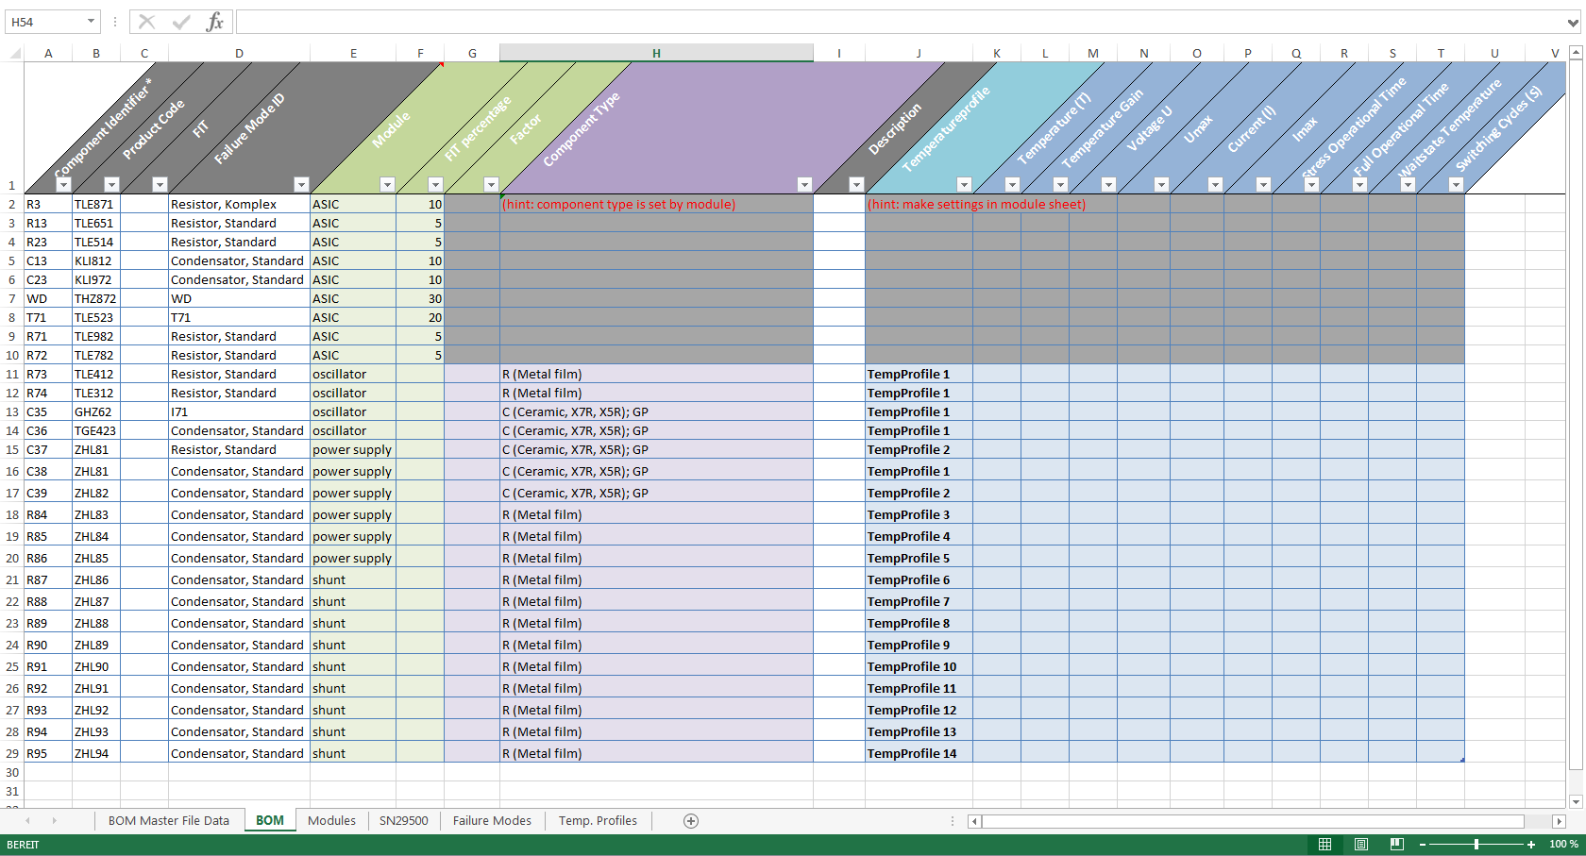Open Module filter dropdown in column E
1586x856 pixels.
387,185
